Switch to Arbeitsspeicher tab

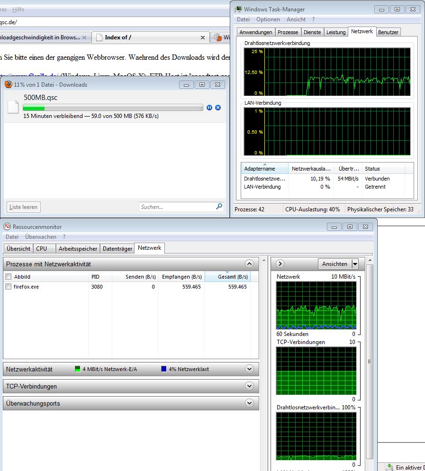[x=78, y=248]
